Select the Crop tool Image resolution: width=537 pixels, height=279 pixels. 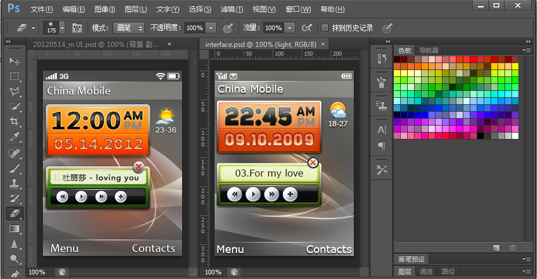coord(14,122)
